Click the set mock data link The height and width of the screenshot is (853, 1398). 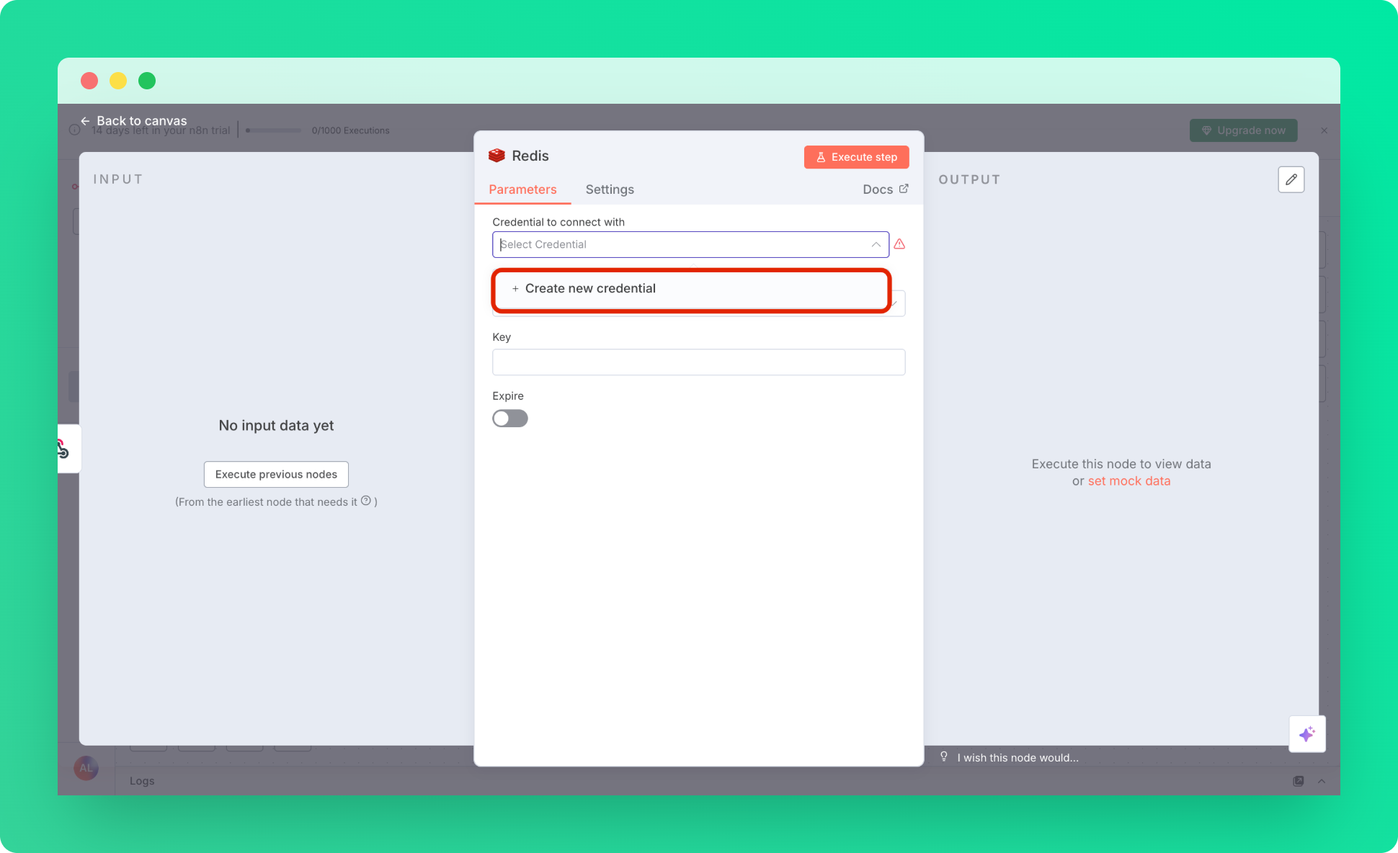(1128, 481)
